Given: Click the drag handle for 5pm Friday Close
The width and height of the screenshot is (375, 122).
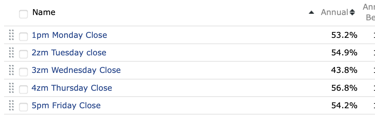Looking at the screenshot, I should (11, 105).
